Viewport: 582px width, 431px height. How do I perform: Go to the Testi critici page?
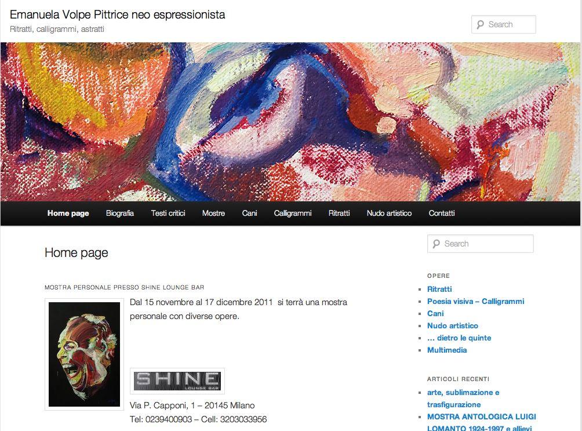(168, 213)
